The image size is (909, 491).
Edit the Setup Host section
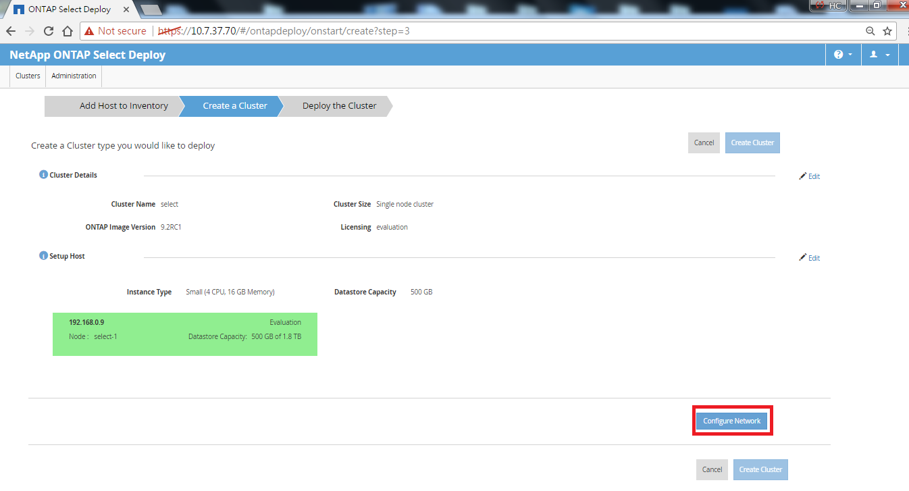tap(809, 258)
